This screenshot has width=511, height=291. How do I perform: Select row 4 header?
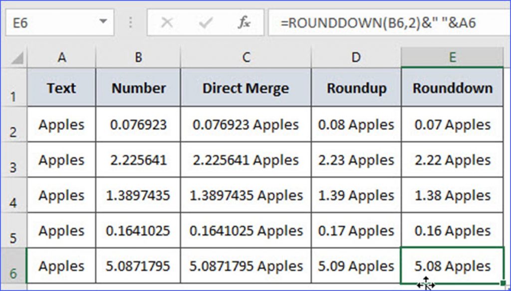pyautogui.click(x=13, y=196)
